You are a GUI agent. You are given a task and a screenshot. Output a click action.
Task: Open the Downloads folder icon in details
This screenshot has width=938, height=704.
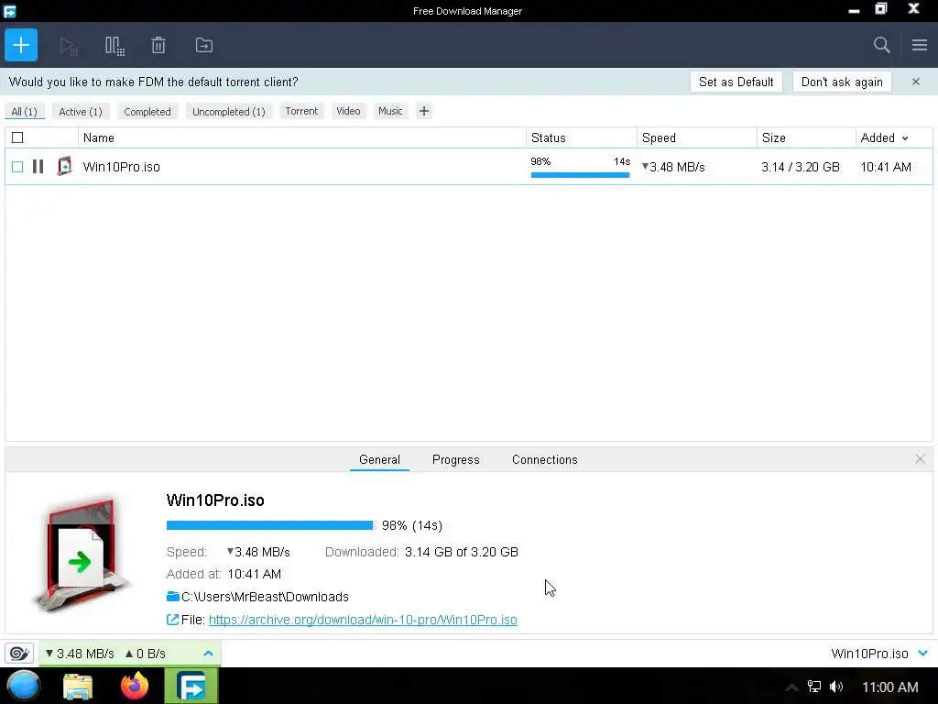[173, 596]
